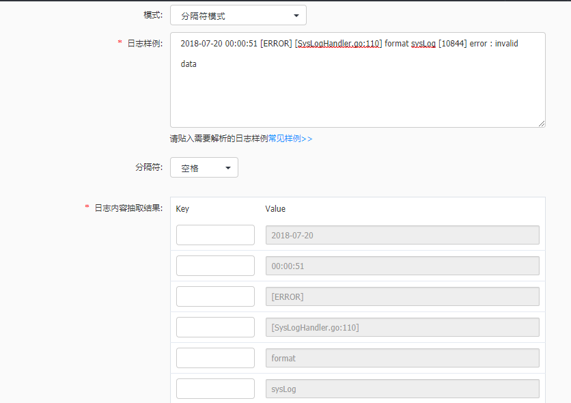Click the Value box containing 00:00:51

click(x=402, y=266)
